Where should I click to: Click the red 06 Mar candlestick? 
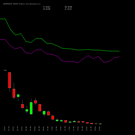(40, 108)
